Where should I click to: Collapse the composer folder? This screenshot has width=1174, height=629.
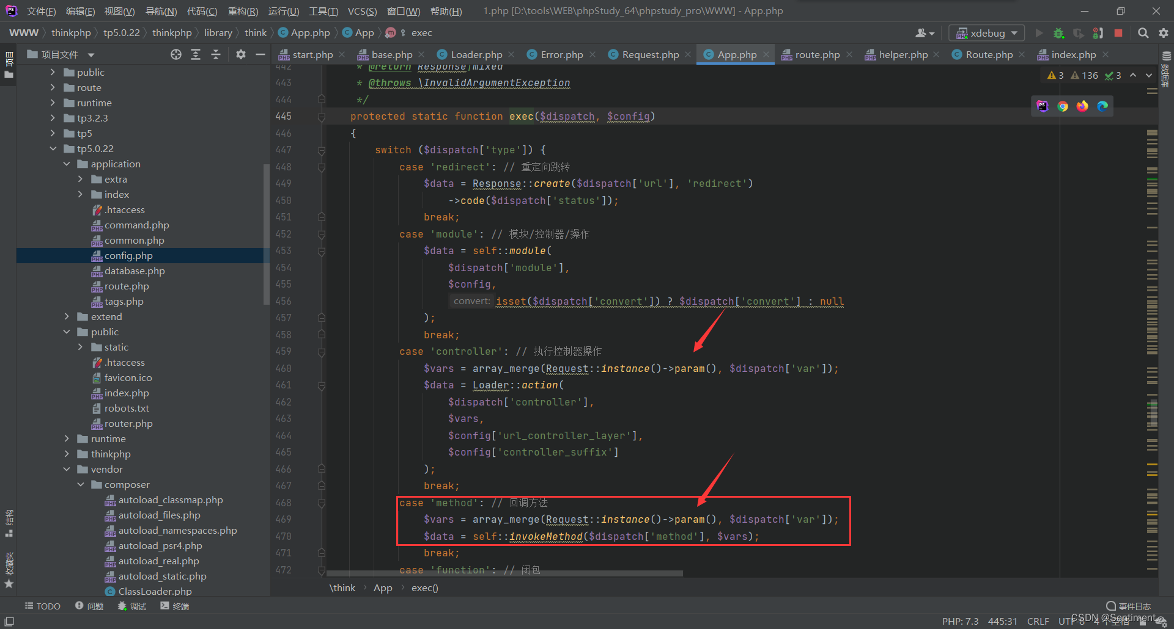coord(80,484)
